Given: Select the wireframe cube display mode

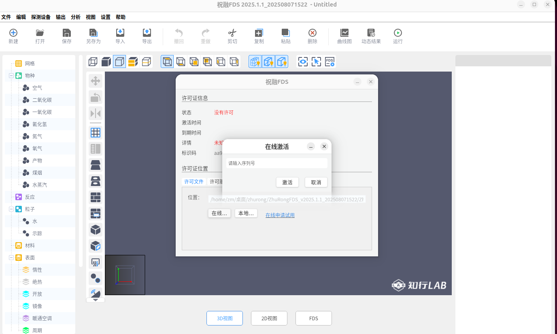Looking at the screenshot, I should click(93, 61).
